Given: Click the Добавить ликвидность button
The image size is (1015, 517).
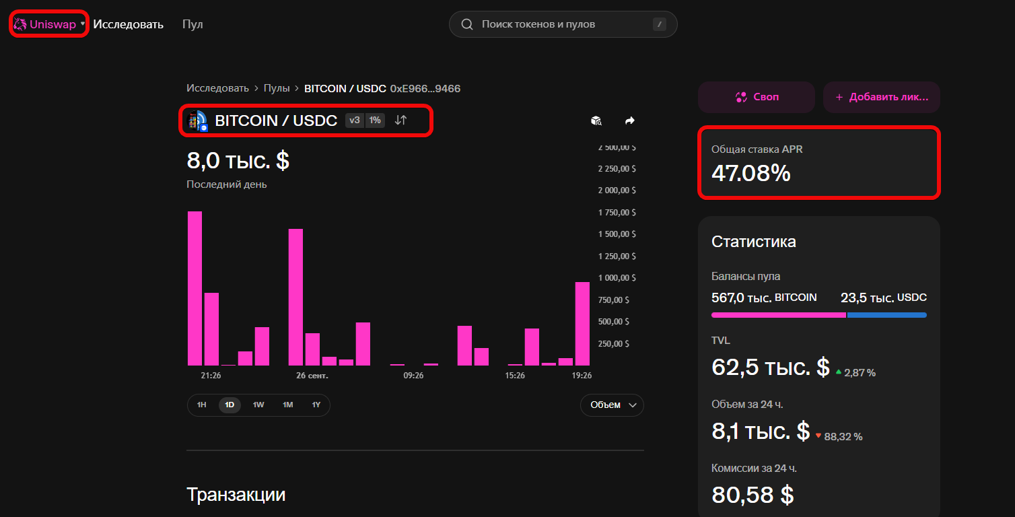Looking at the screenshot, I should coord(881,97).
